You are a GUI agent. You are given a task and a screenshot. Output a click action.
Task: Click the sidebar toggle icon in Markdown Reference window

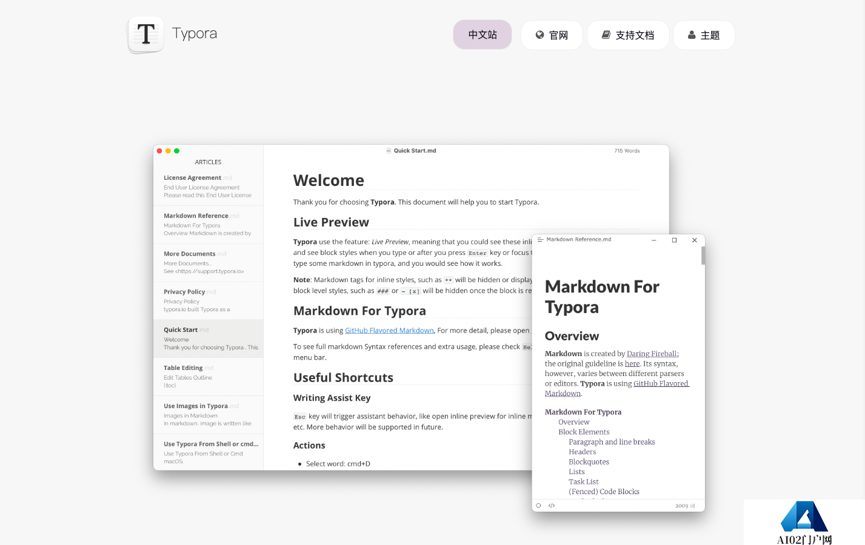point(540,240)
